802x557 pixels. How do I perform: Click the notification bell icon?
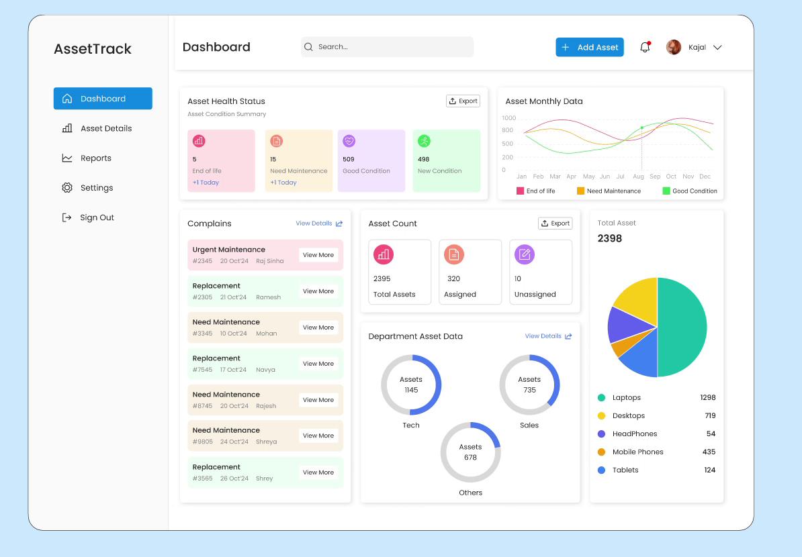tap(645, 47)
